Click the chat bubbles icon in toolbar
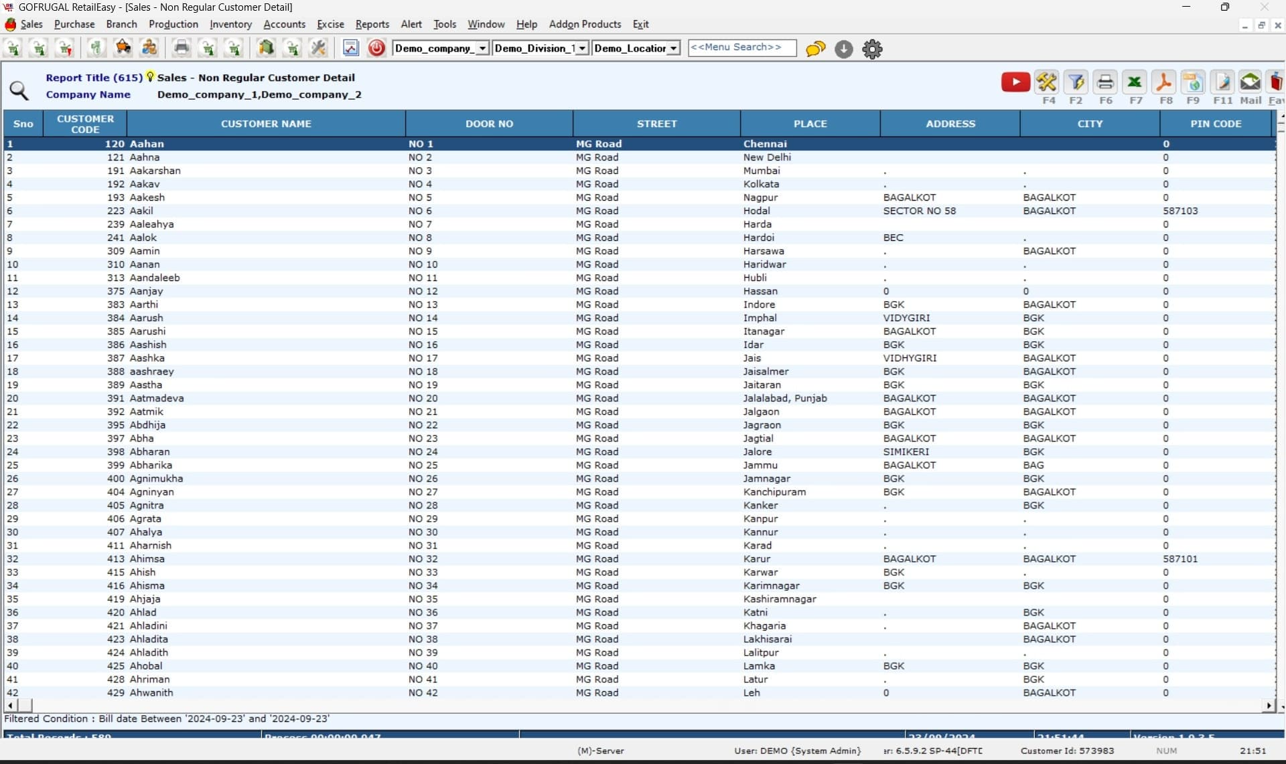The width and height of the screenshot is (1286, 764). [x=815, y=49]
